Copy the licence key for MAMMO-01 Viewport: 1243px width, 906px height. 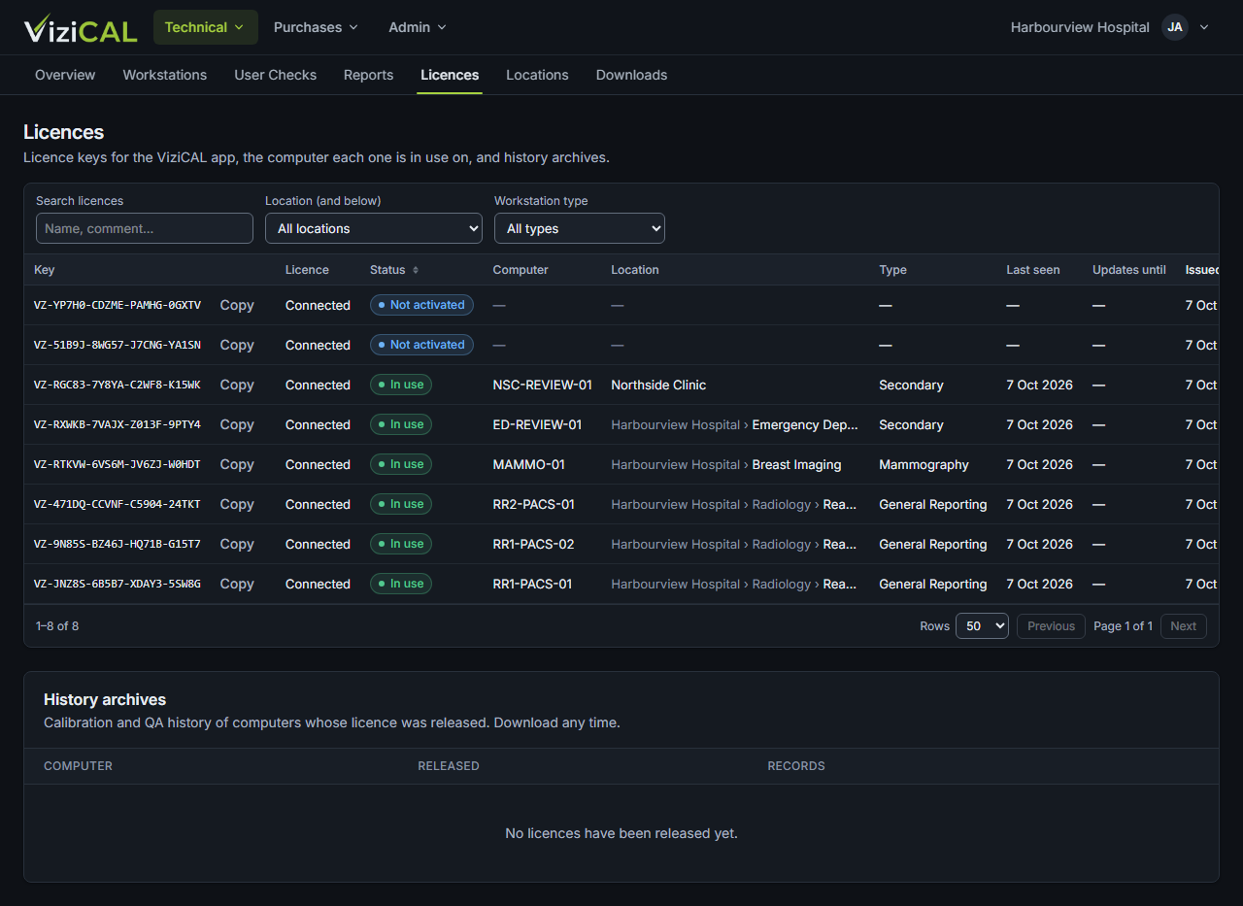tap(237, 464)
